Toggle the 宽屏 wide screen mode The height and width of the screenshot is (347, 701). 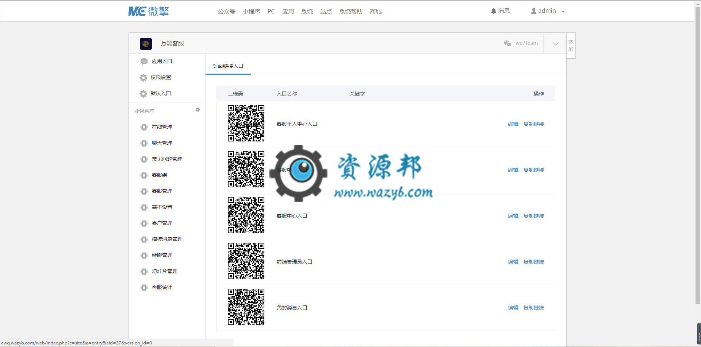pyautogui.click(x=571, y=46)
